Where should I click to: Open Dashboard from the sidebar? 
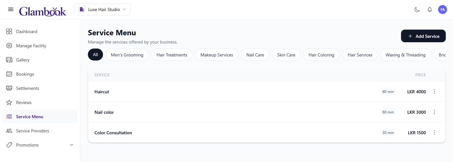(26, 32)
